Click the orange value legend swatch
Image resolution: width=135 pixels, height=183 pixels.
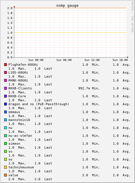pyautogui.click(x=5, y=175)
